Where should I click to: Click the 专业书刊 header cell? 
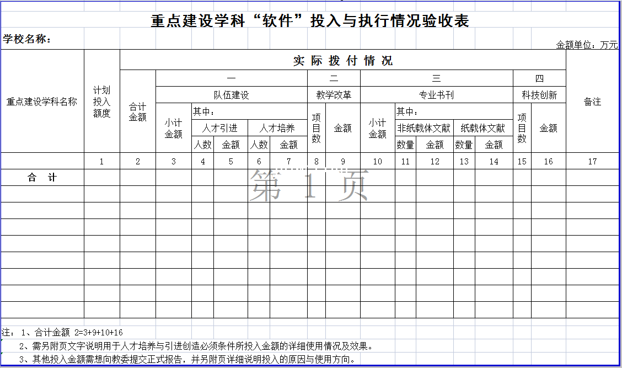coord(436,95)
